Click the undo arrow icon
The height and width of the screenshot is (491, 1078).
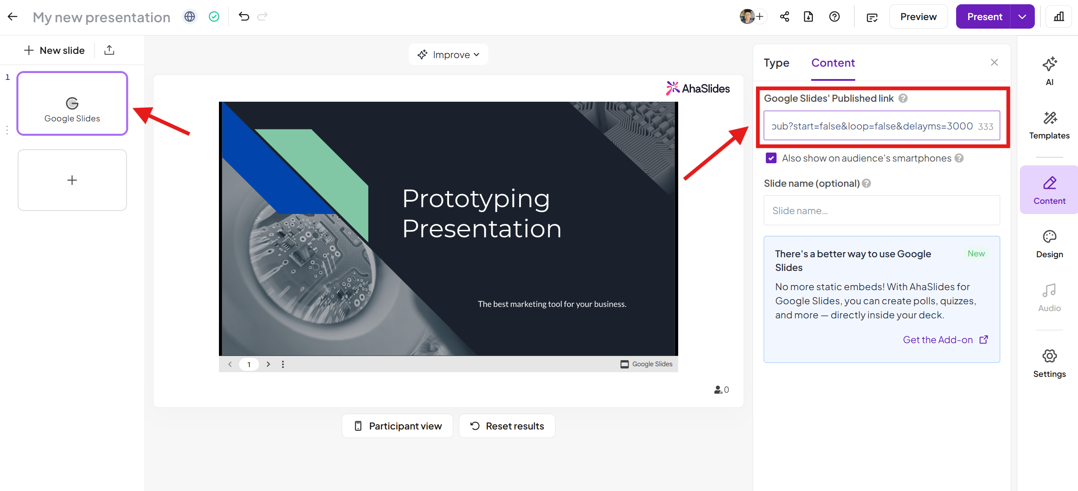point(244,17)
